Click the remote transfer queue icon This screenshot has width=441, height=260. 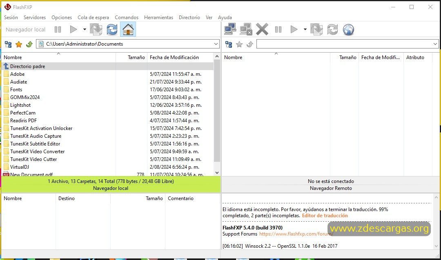pos(316,29)
